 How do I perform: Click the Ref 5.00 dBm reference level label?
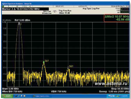point(22,20)
